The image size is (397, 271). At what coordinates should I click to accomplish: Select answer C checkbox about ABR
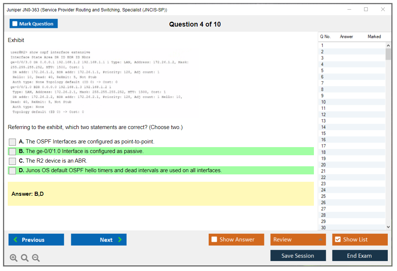click(13, 161)
